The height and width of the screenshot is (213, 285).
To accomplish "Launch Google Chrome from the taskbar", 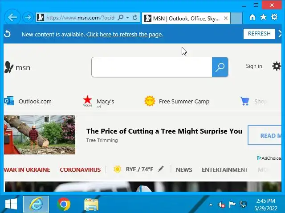I will 63,204.
